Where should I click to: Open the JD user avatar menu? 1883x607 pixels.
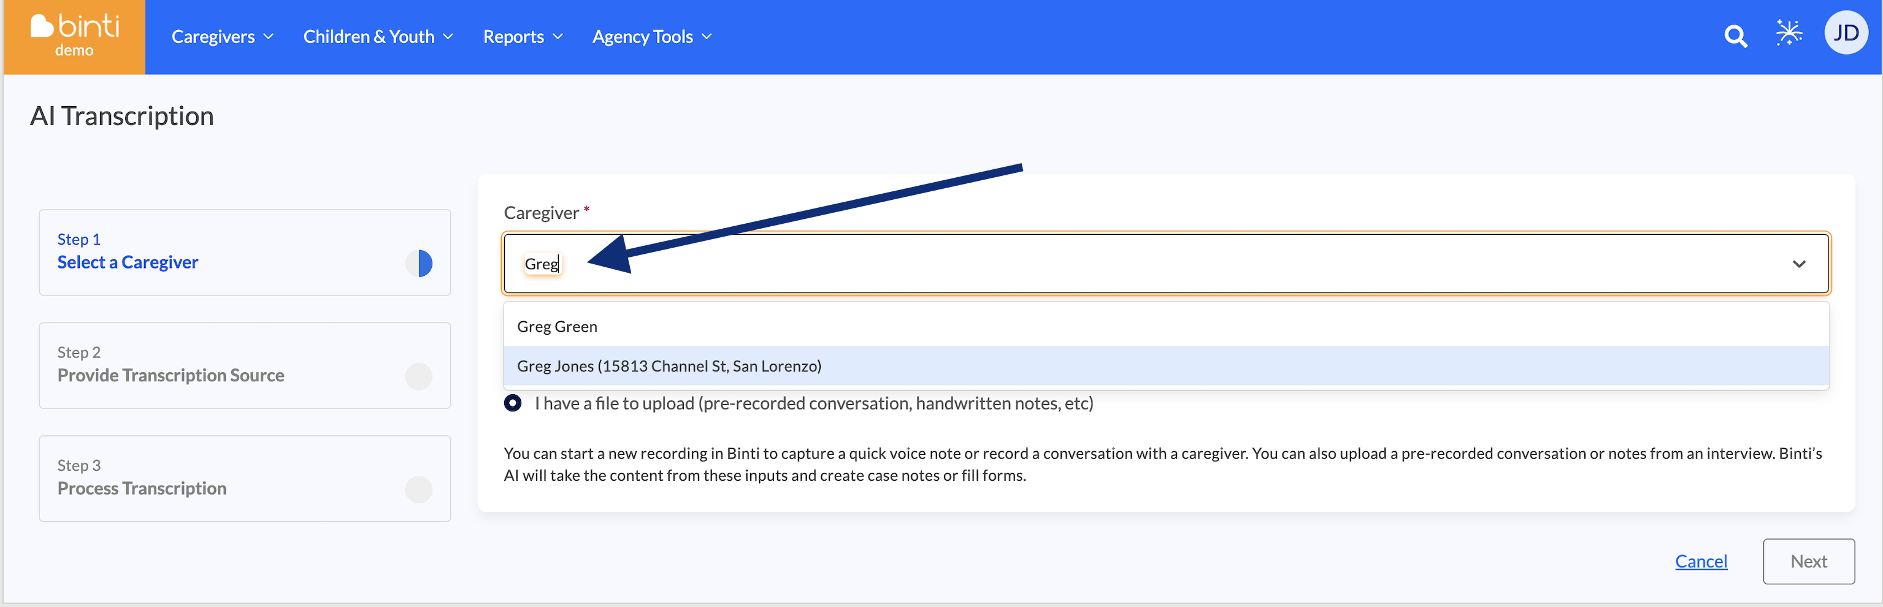(1846, 33)
